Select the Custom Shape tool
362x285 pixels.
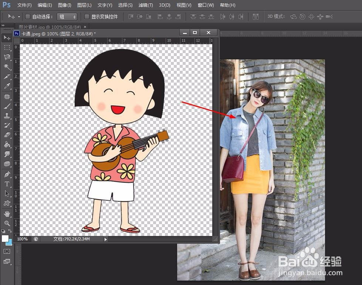(x=7, y=203)
